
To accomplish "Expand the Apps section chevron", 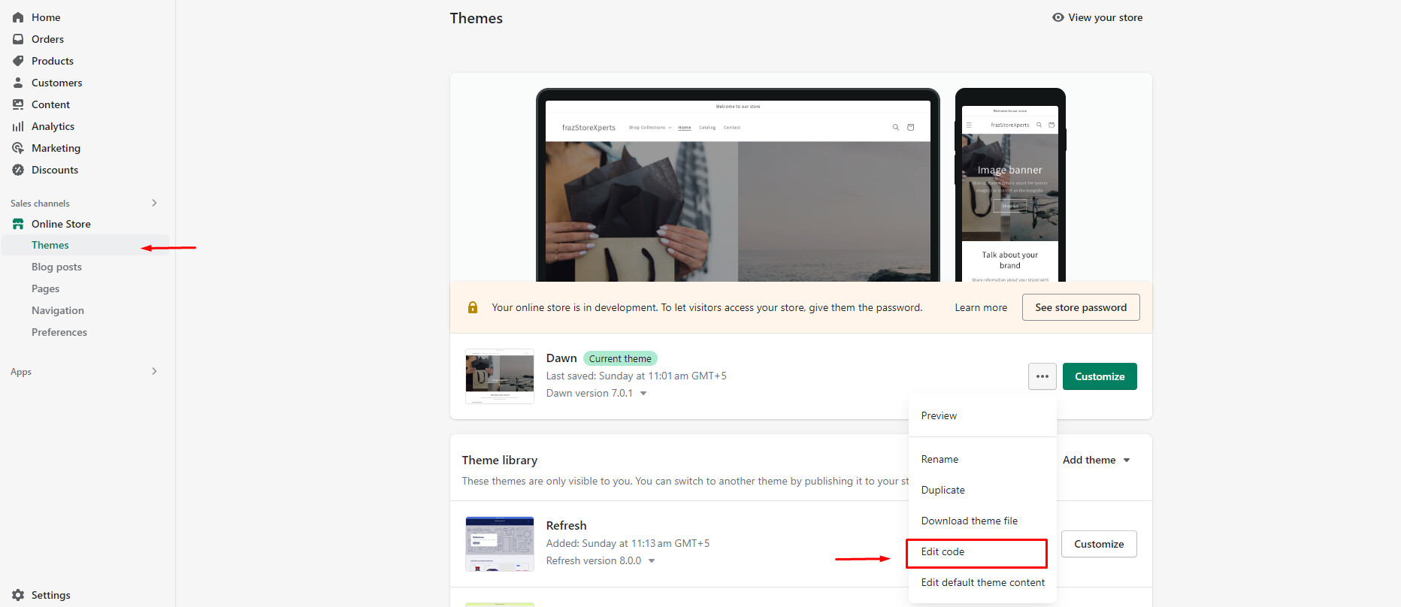I will click(x=154, y=371).
